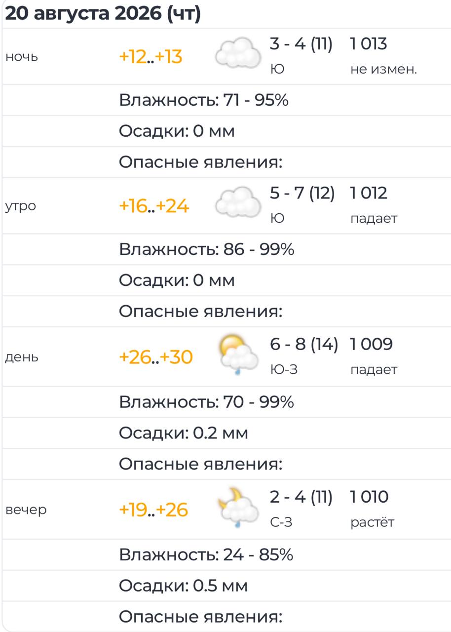This screenshot has width=451, height=632.
Task: Select the ночь time-of-day label
Action: coord(21,57)
